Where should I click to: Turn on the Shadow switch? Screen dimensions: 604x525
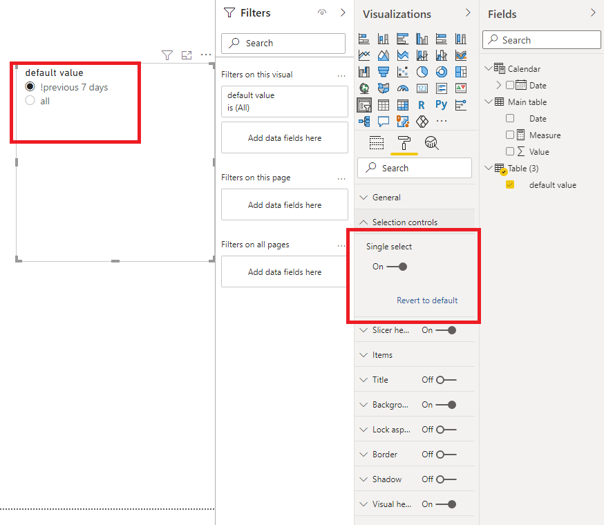coord(446,479)
